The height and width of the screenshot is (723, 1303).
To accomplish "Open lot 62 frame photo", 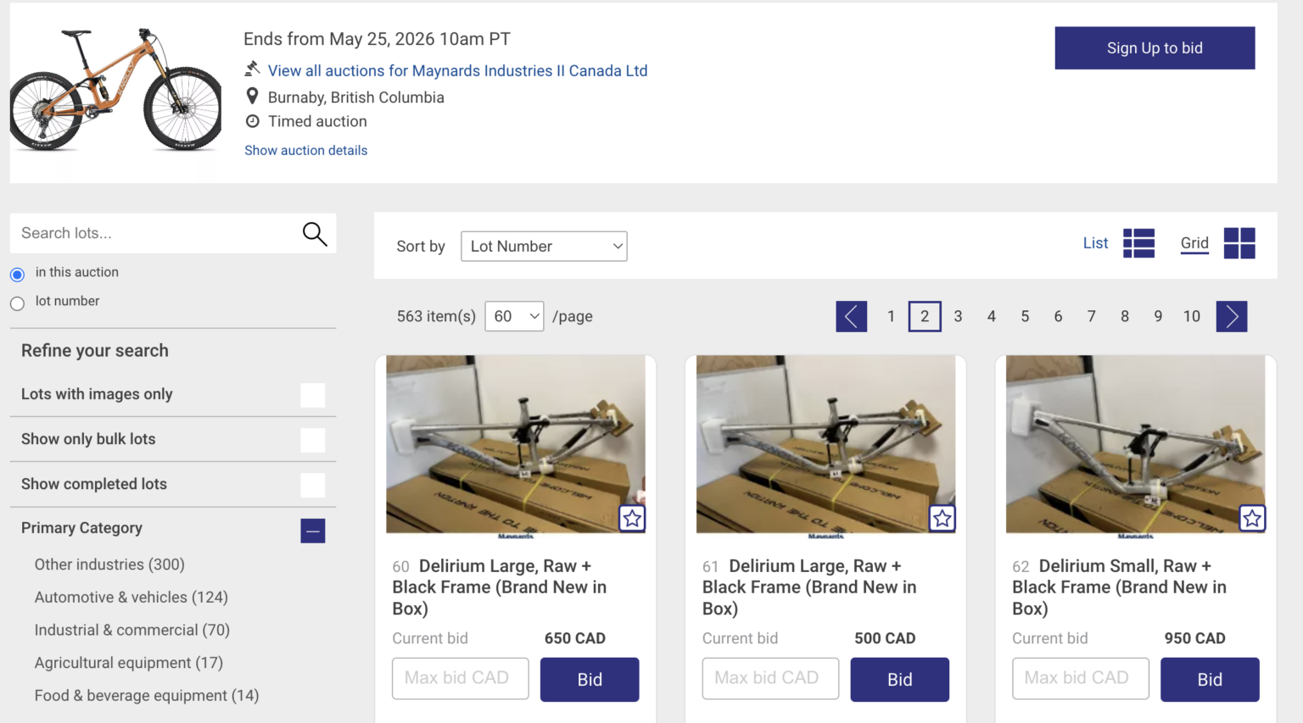I will click(x=1136, y=444).
